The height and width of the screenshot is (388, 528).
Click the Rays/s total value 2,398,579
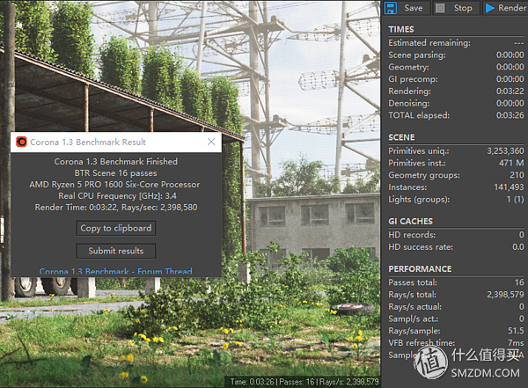click(505, 295)
